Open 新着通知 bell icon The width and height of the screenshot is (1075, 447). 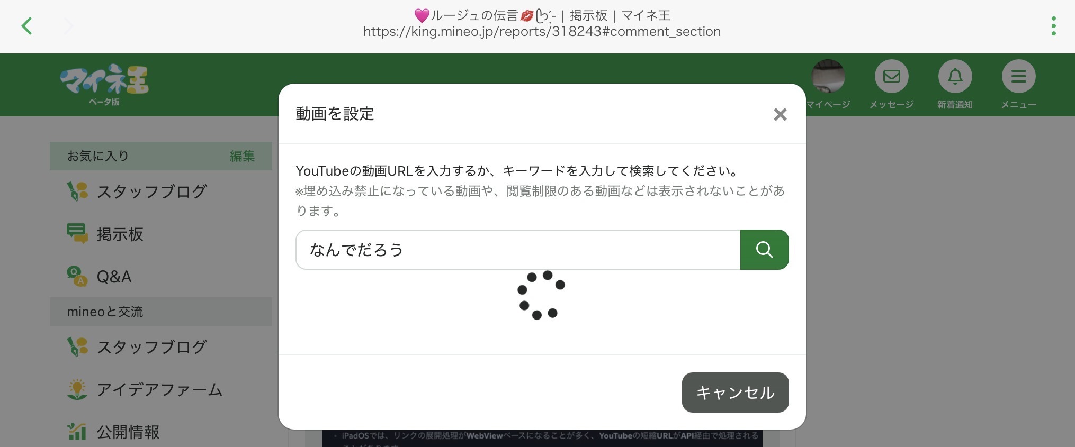click(x=955, y=77)
